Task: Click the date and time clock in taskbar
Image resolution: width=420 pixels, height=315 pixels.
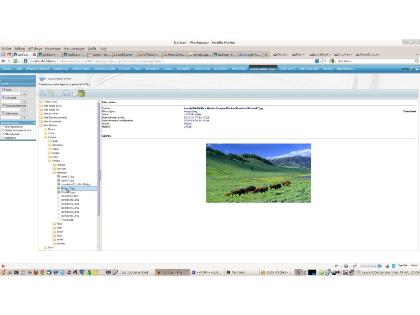Action: pos(406,272)
